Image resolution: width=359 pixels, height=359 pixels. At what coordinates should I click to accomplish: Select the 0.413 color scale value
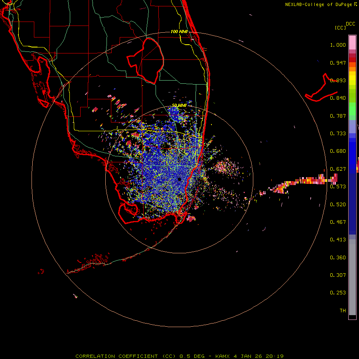tap(338, 240)
